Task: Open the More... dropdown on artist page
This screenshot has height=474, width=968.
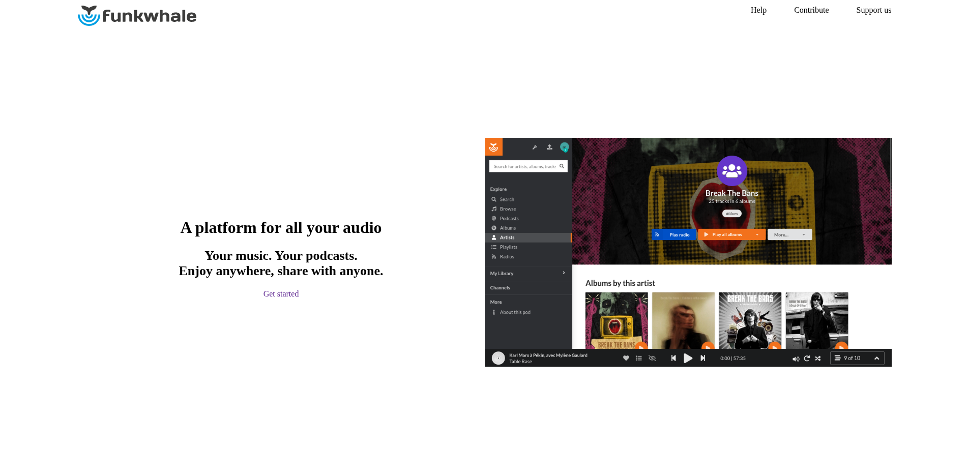Action: pos(789,234)
